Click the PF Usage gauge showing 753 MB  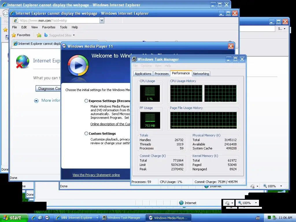pos(150,120)
